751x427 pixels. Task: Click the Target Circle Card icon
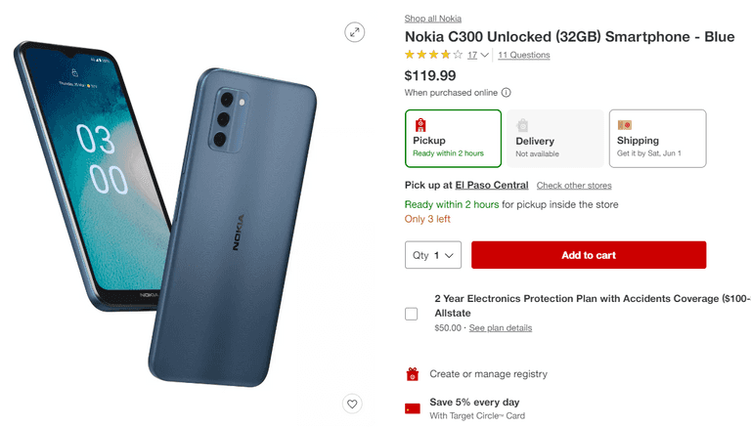click(413, 408)
